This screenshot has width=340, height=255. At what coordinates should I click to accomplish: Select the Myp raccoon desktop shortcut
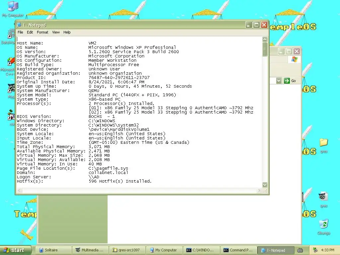point(11,91)
